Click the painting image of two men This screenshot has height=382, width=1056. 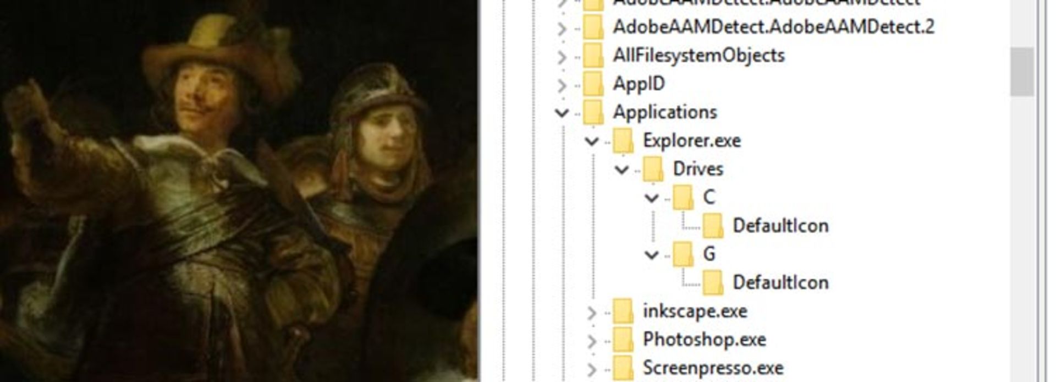tap(239, 191)
